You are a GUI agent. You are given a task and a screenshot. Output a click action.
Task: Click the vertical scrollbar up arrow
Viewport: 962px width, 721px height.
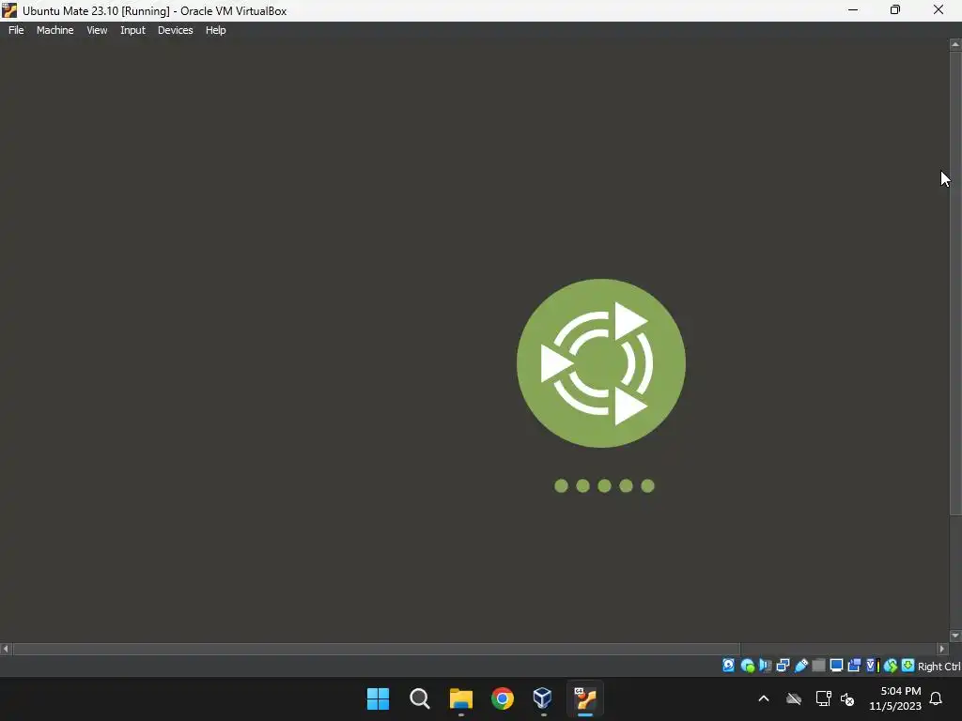click(x=955, y=44)
